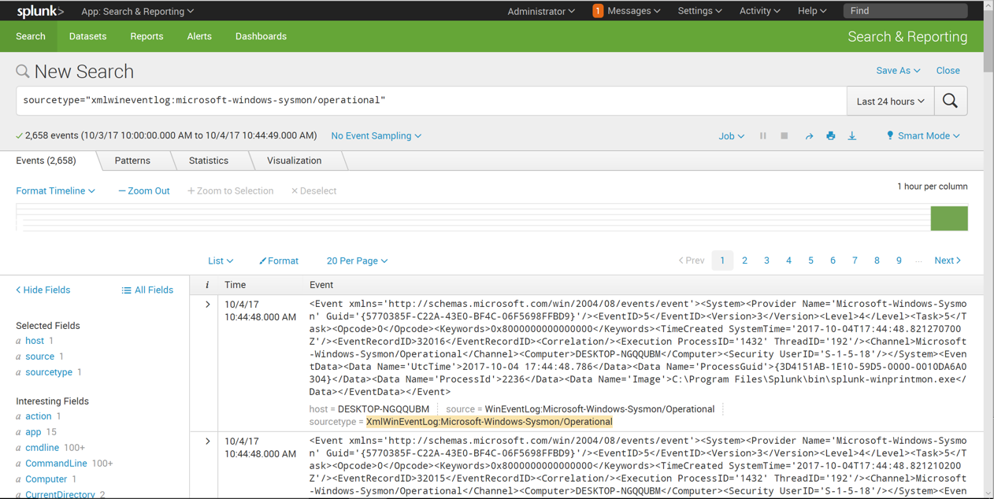Go to results page 2
The image size is (994, 499).
tap(744, 261)
